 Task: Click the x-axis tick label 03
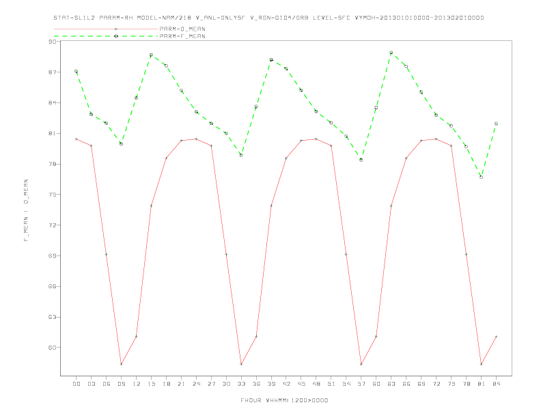pyautogui.click(x=91, y=384)
